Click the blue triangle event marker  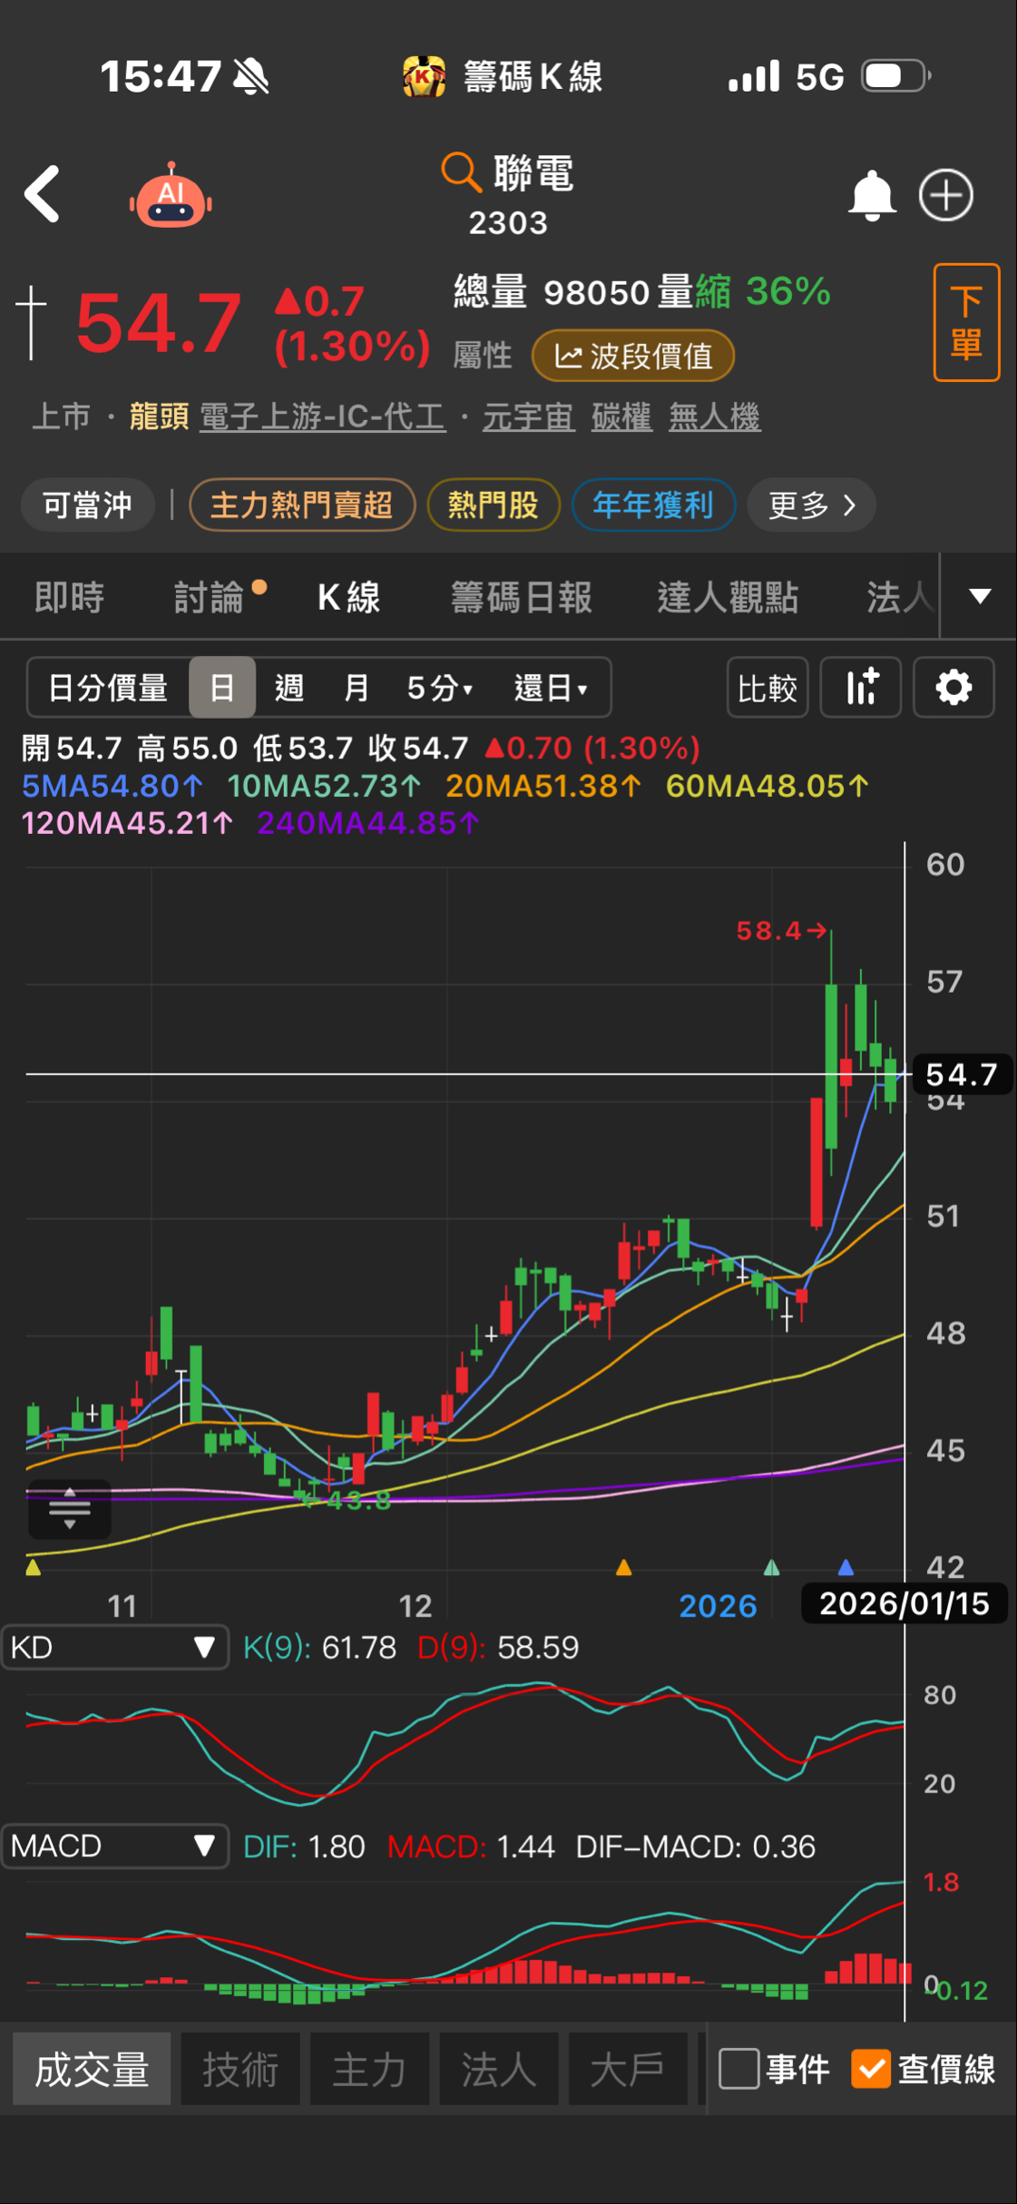pyautogui.click(x=846, y=1567)
